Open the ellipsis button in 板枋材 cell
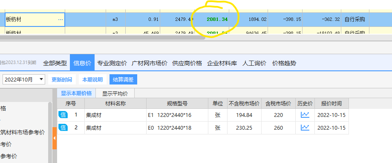The height and width of the screenshot is (163, 392). coord(61,20)
